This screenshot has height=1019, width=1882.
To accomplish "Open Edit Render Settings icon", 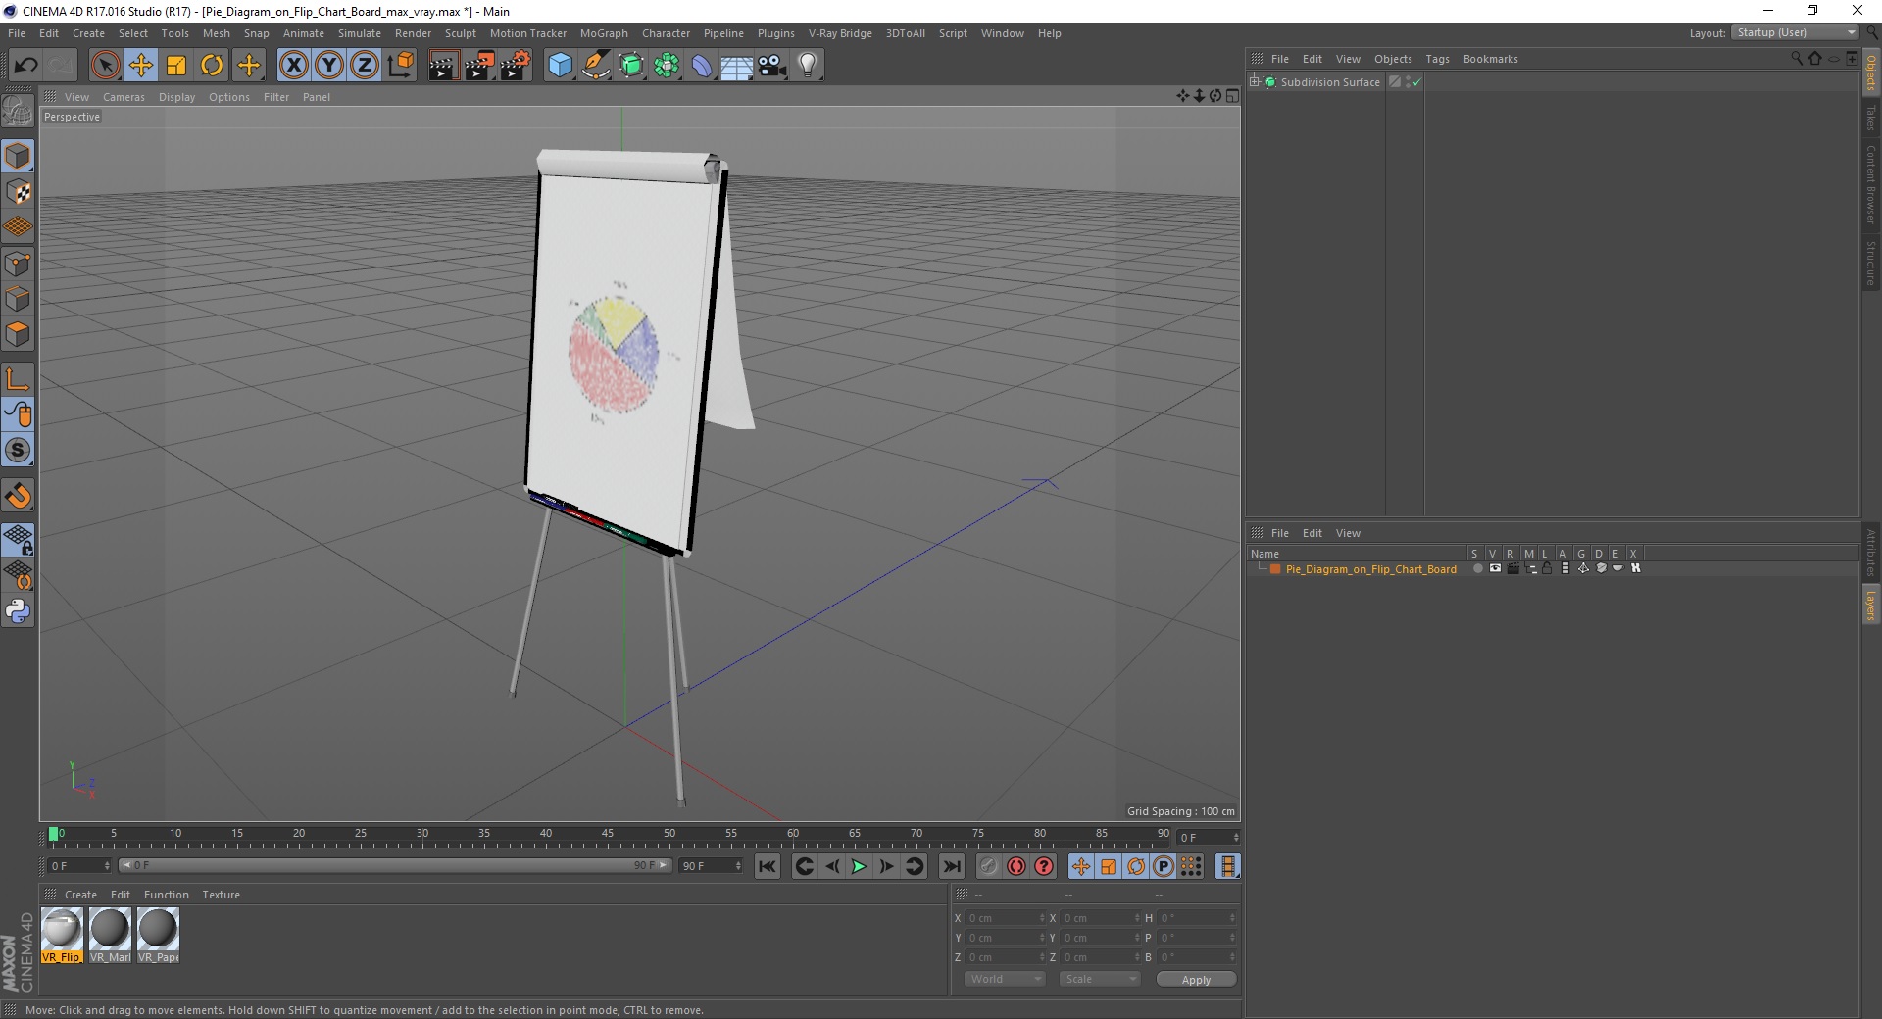I will coord(516,66).
